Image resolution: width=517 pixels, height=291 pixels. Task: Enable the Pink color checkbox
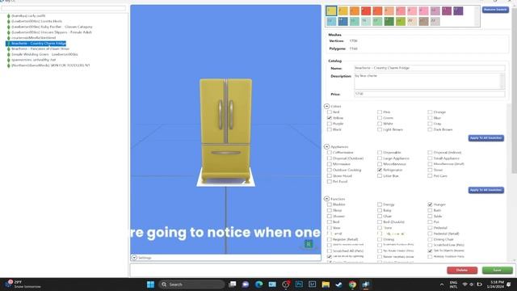[x=380, y=112]
